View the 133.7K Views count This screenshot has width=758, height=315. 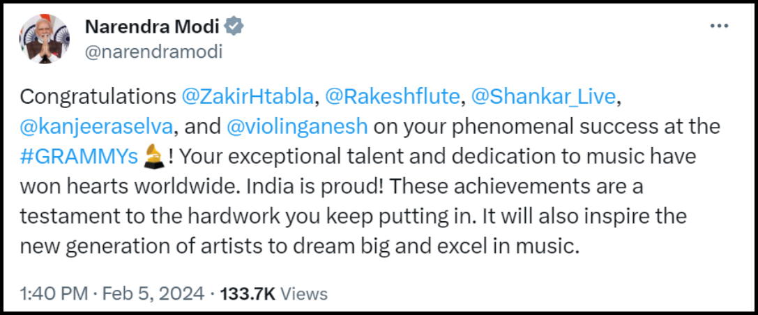273,293
